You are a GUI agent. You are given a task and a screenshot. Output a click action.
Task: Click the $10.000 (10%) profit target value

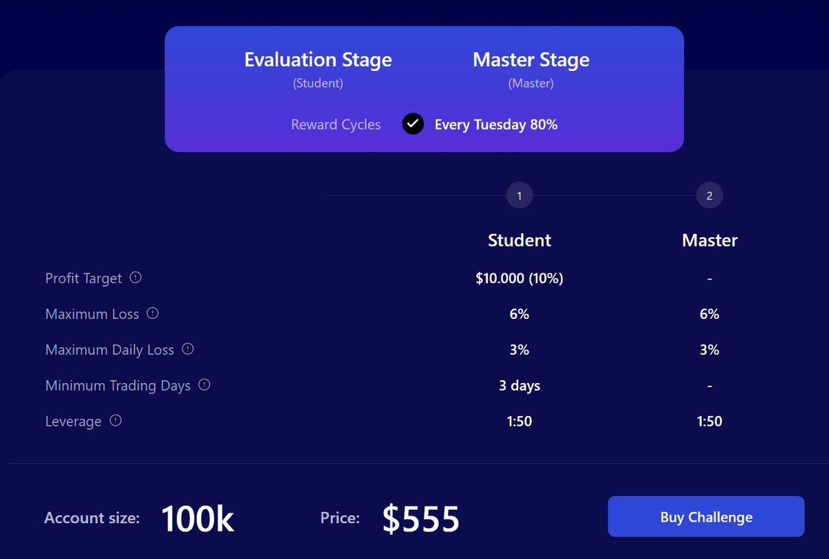click(x=520, y=279)
